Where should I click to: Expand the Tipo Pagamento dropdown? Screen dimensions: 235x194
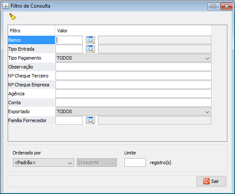(133, 58)
